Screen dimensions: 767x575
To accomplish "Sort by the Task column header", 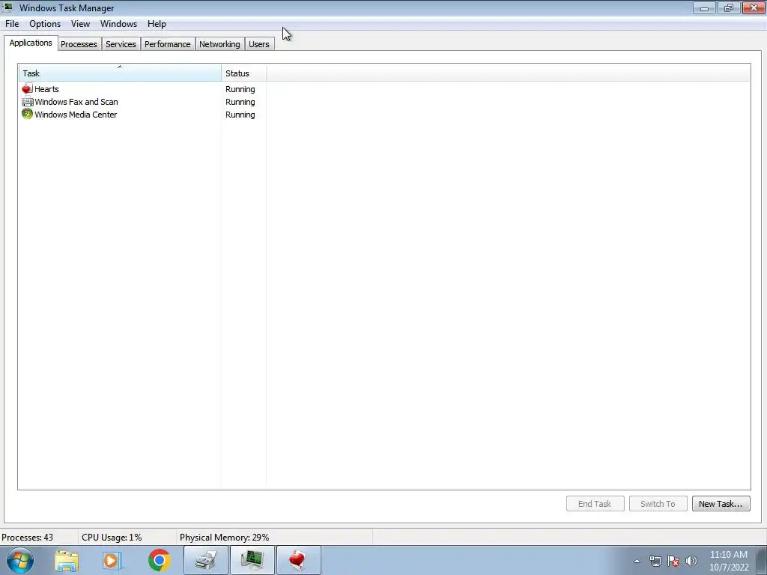I will (120, 73).
